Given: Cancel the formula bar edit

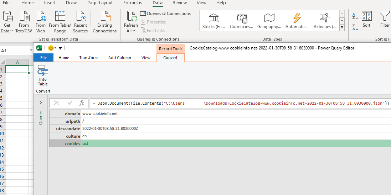Looking at the screenshot, I should (57, 103).
